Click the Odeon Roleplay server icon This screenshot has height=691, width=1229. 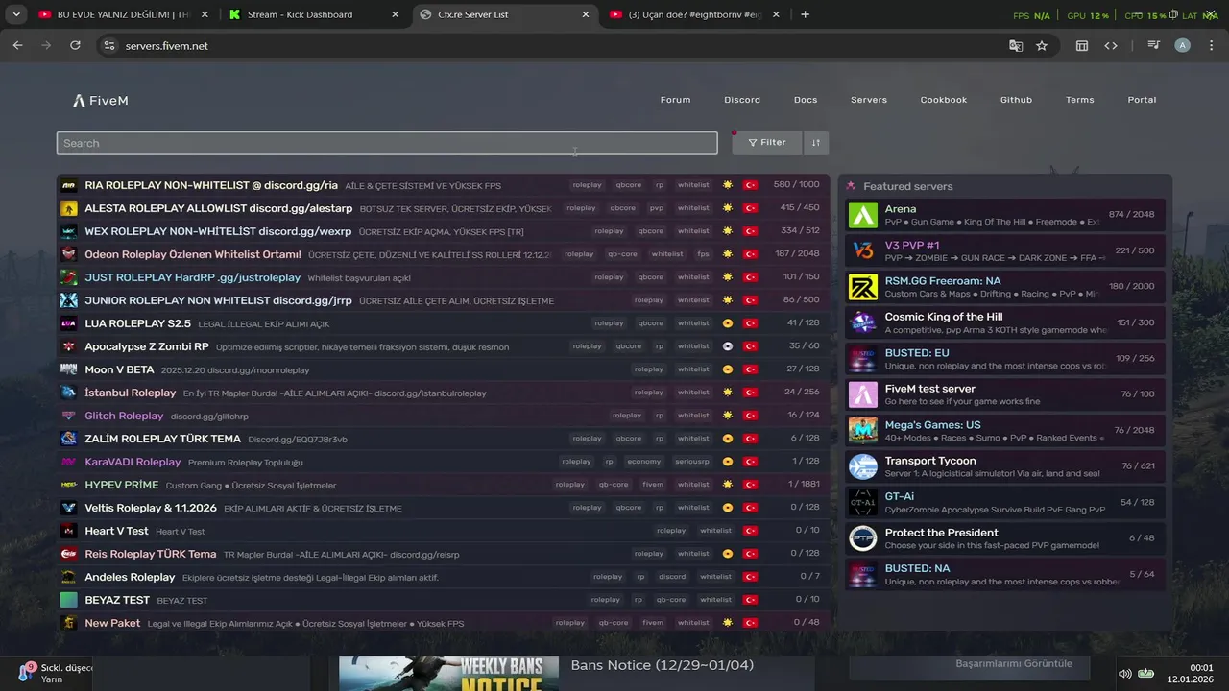tap(69, 254)
